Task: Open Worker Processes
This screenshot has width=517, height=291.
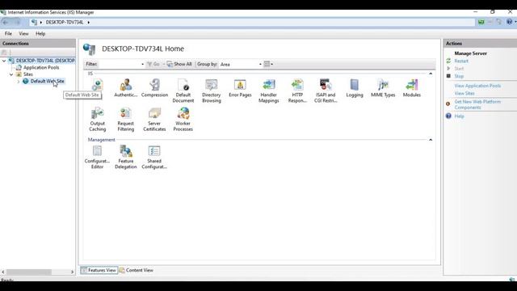Action: click(183, 120)
